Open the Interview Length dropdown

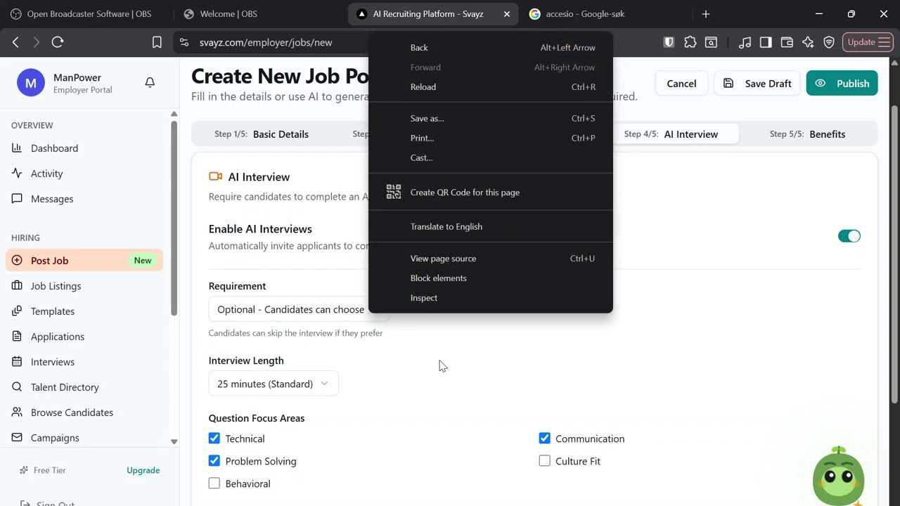[273, 384]
